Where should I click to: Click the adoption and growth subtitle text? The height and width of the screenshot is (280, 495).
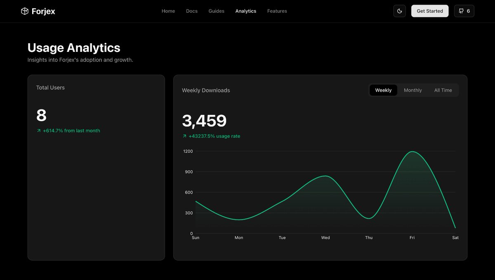(x=80, y=60)
